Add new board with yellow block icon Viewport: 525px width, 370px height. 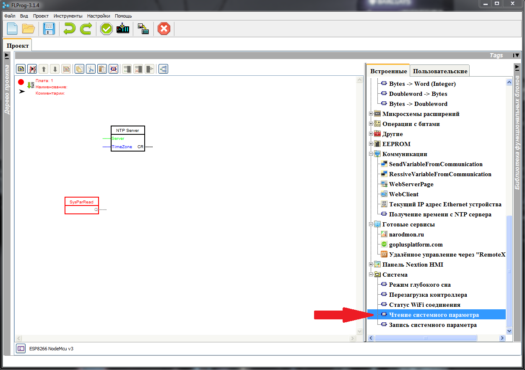click(x=21, y=69)
